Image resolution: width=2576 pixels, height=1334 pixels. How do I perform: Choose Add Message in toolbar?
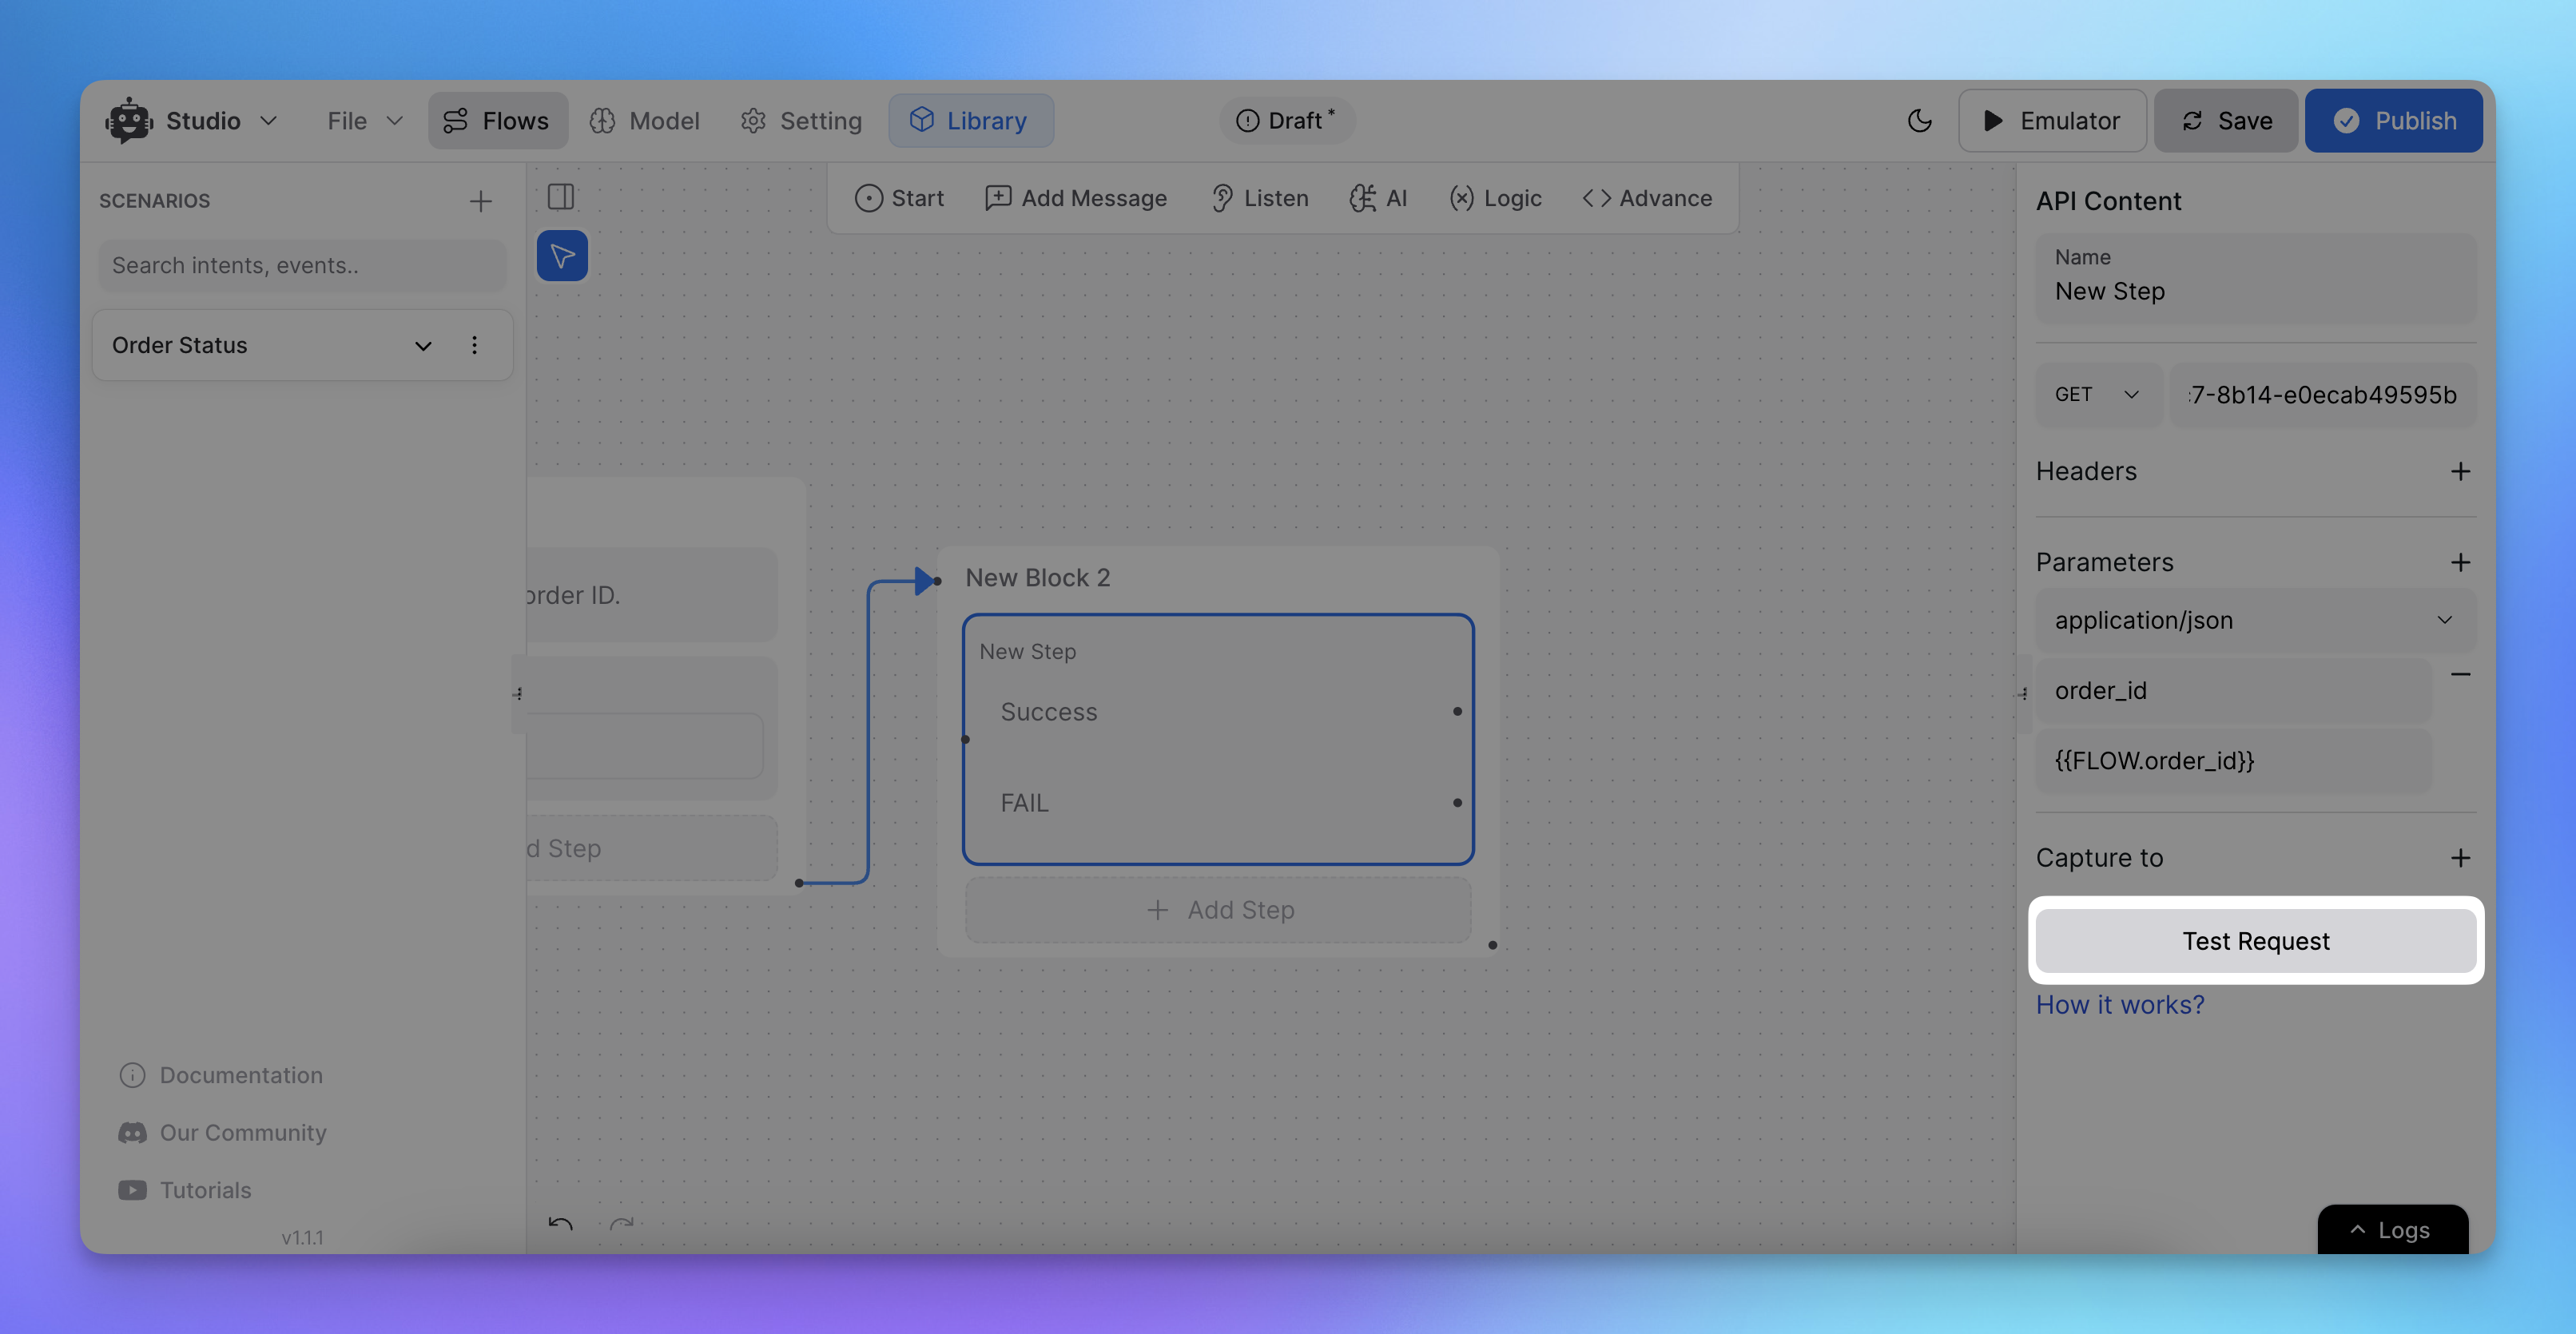1076,198
